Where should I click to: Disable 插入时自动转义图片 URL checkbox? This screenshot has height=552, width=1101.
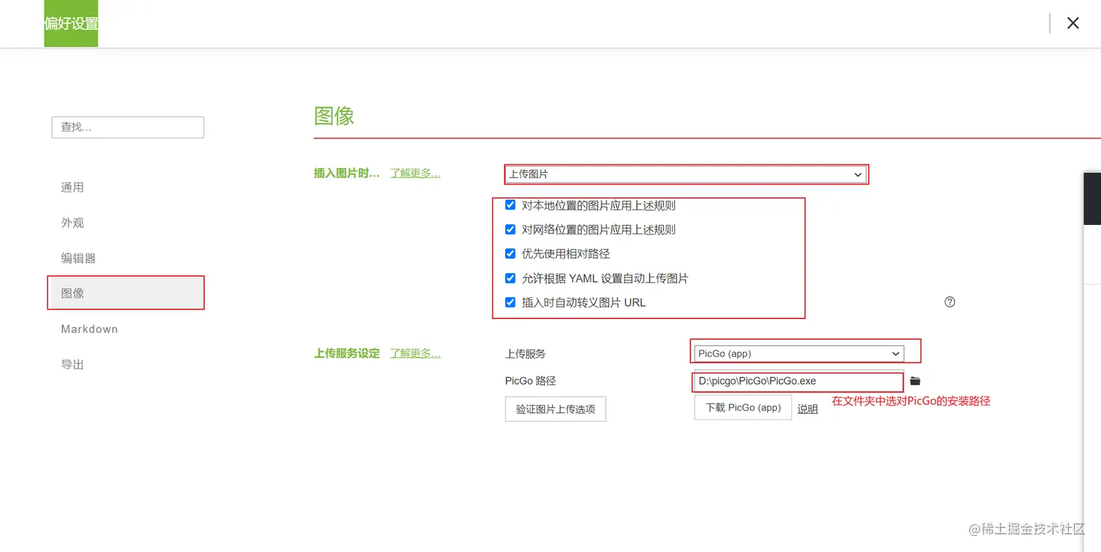pyautogui.click(x=510, y=302)
